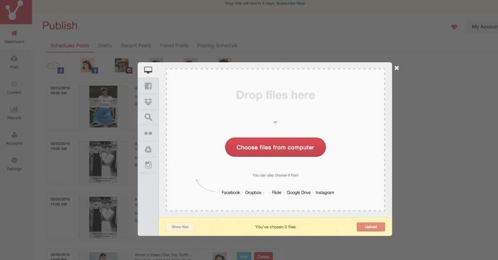Click Choose files from computer button
Image resolution: width=498 pixels, height=260 pixels.
(x=275, y=147)
